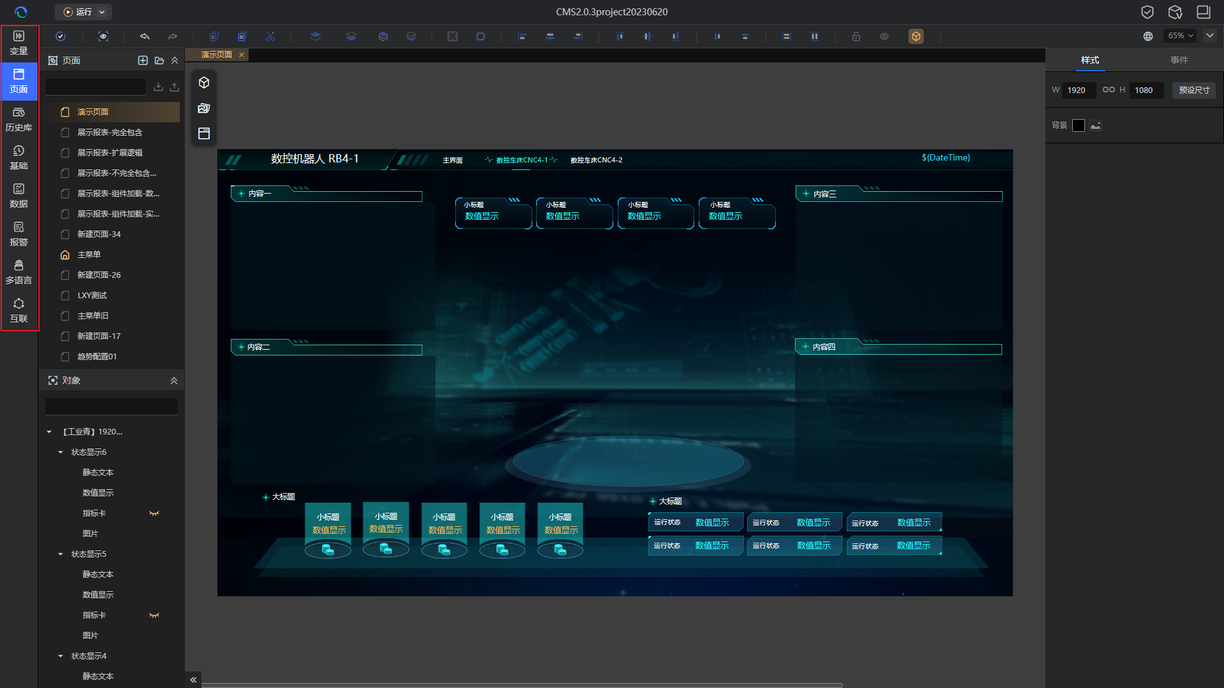
Task: Toggle the highlighted orange cube button
Action: tap(916, 36)
